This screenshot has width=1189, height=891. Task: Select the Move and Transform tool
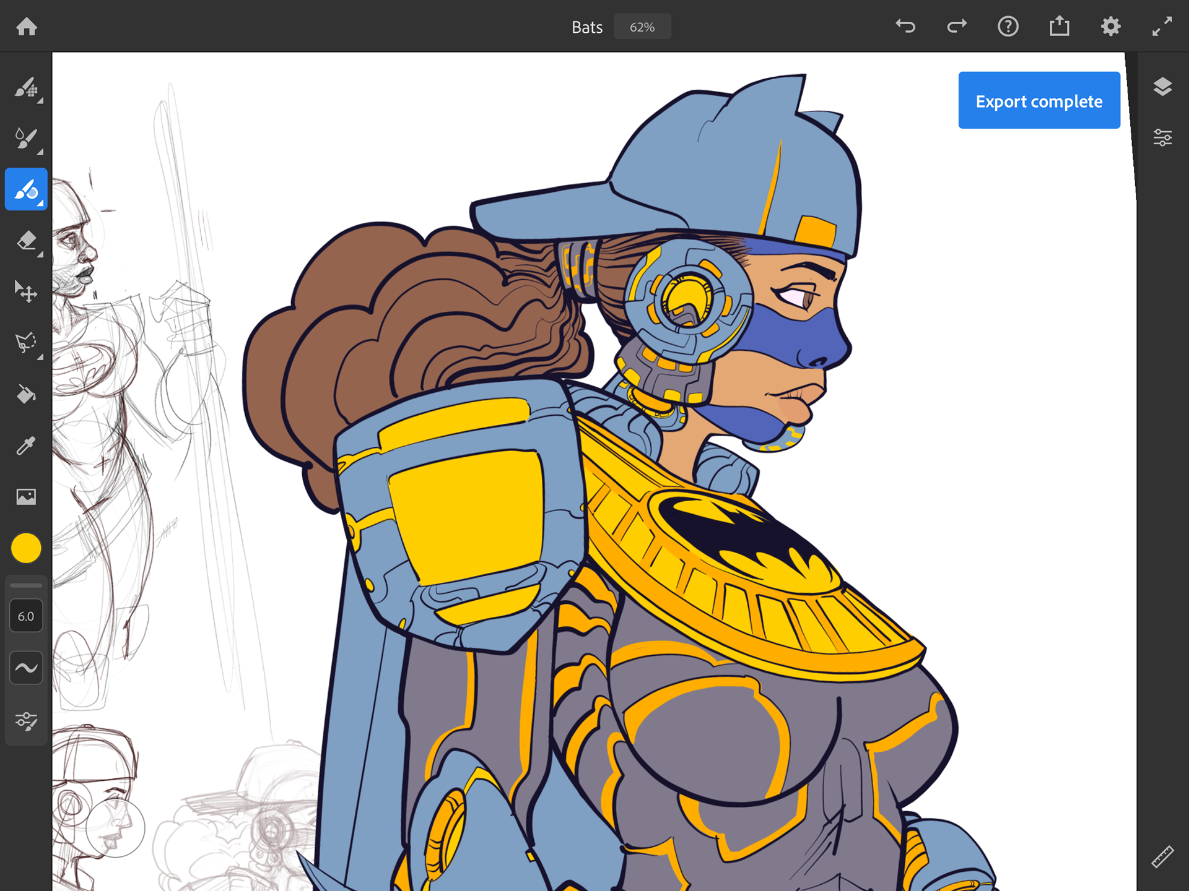(x=26, y=291)
